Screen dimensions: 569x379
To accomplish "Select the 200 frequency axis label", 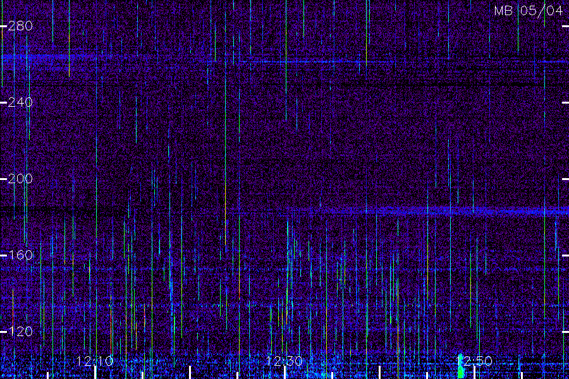I will (20, 179).
